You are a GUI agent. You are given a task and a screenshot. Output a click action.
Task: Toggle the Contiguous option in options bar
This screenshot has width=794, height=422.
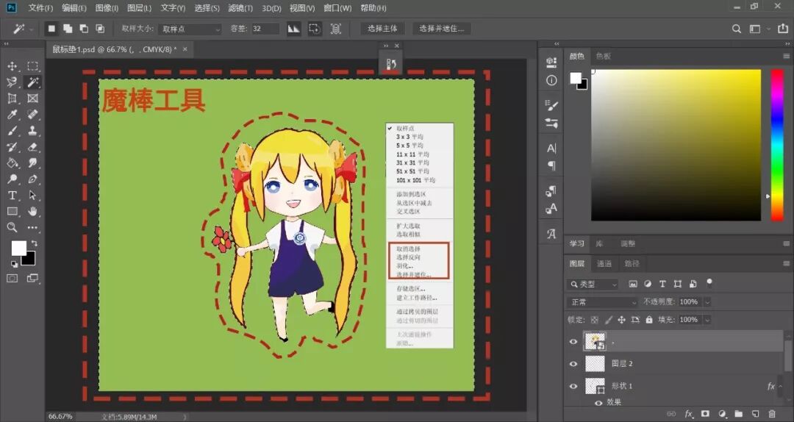315,29
